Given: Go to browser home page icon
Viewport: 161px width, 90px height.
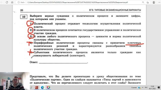Looking at the screenshot, I should coord(12,2).
